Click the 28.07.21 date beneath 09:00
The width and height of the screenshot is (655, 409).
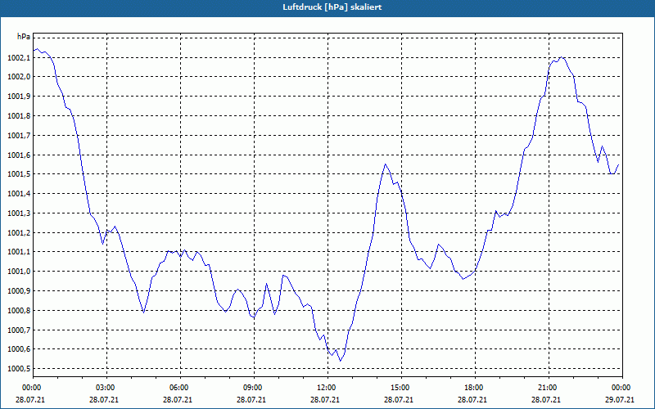point(252,400)
